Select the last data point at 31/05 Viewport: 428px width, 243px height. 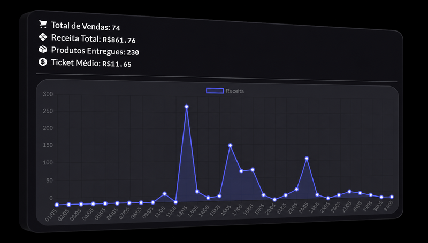(392, 197)
